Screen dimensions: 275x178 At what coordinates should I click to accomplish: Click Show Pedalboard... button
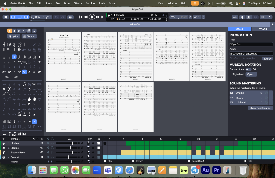[x=261, y=108]
